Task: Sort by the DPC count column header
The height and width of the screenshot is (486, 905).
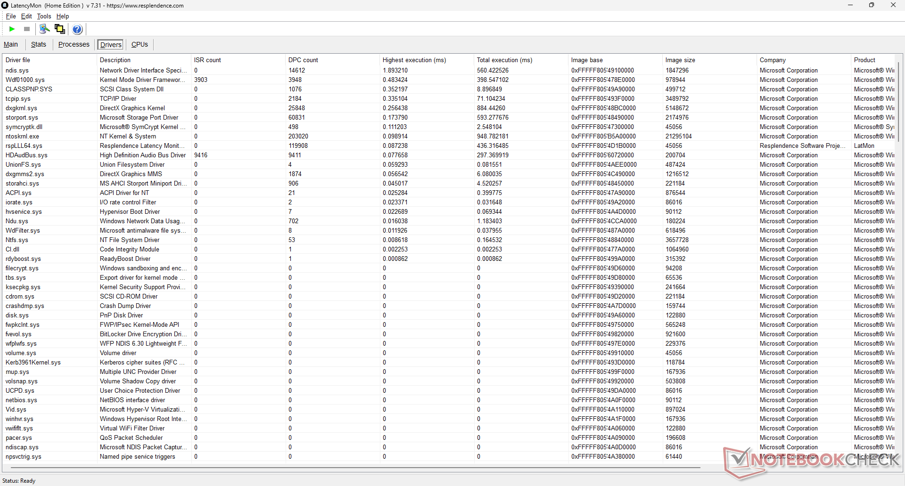Action: [x=333, y=60]
